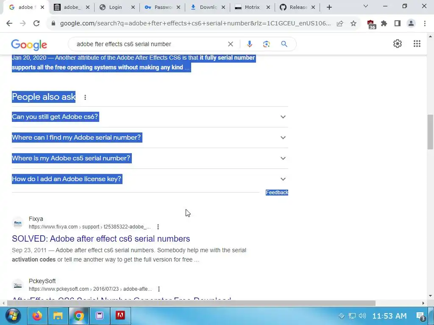
Task: Click the browser address bar URL
Action: tap(195, 24)
